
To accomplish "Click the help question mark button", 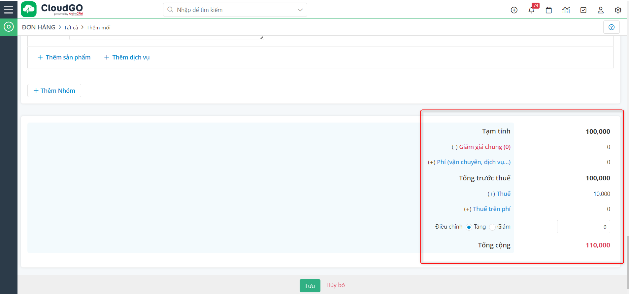I will coord(612,27).
